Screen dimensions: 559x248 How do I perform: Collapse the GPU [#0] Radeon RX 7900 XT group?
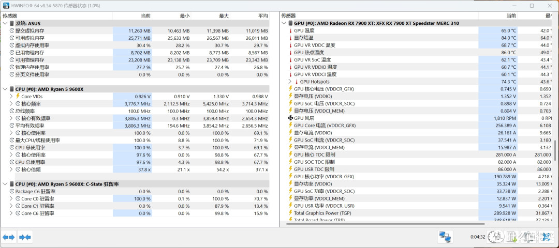284,23
